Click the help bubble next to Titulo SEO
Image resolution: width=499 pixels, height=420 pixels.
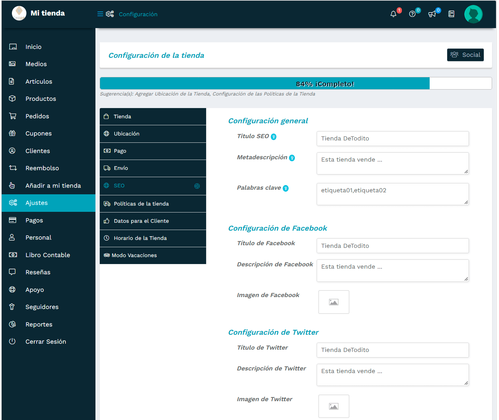click(274, 136)
